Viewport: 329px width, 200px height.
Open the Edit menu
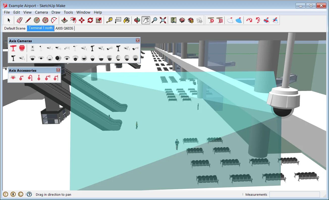coord(17,12)
